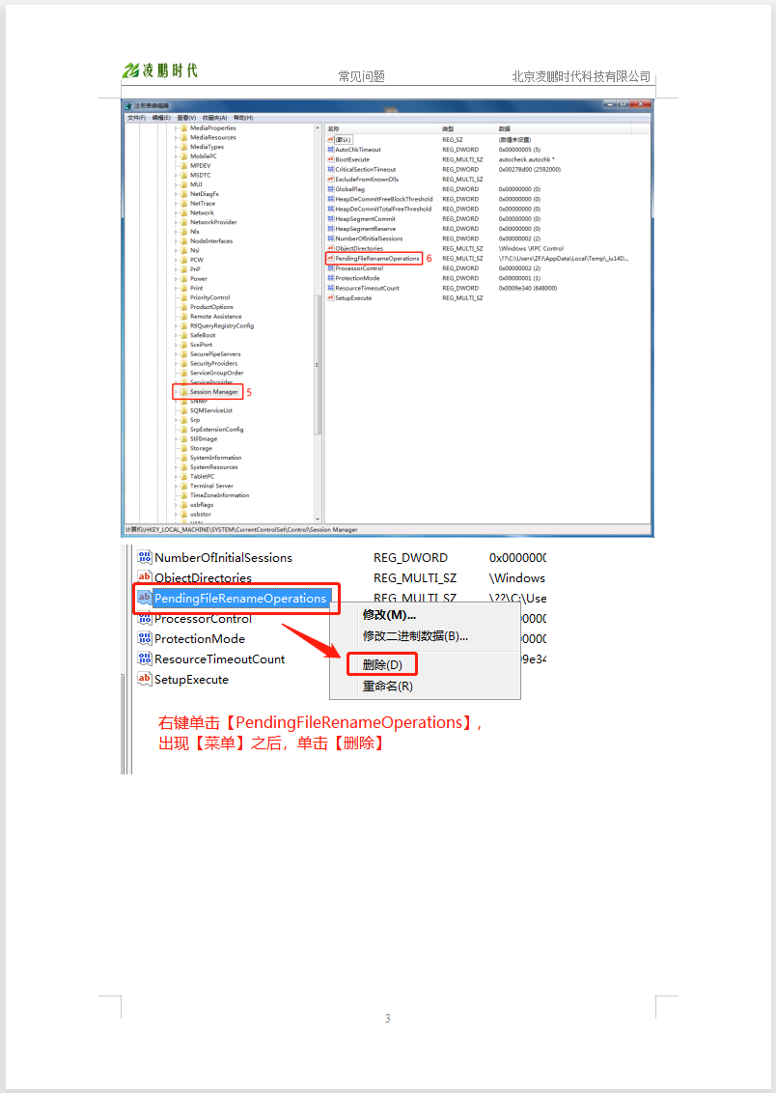This screenshot has width=776, height=1093.
Task: Click the Terminal Server folder icon
Action: (184, 486)
